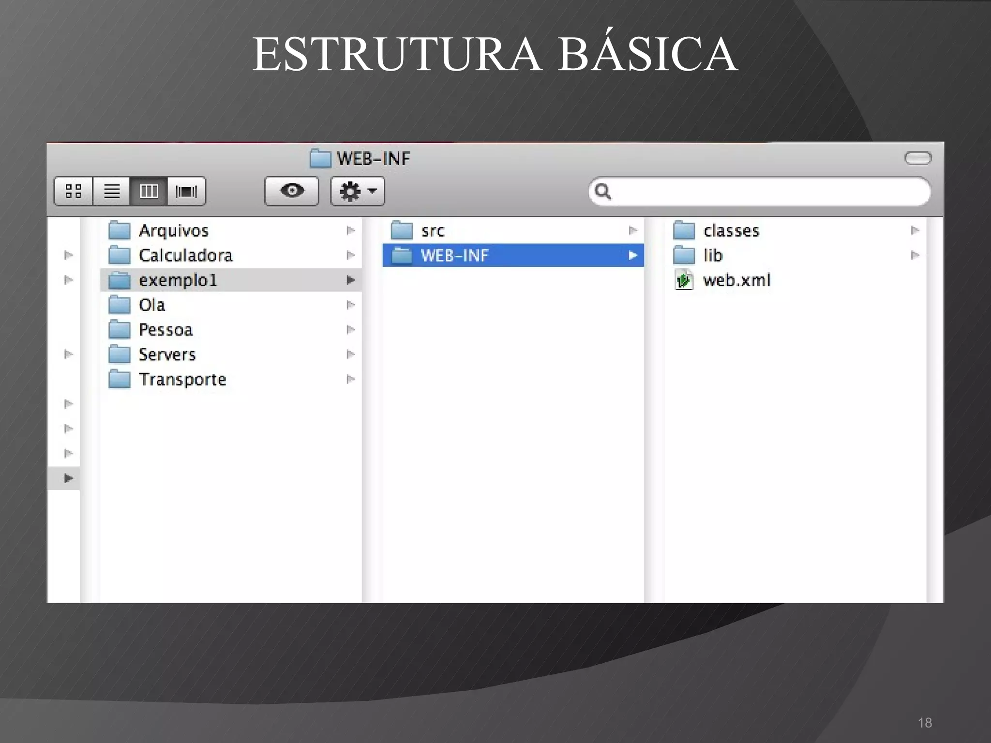Expand Servers using its arrow
The image size is (991, 743).
click(351, 355)
